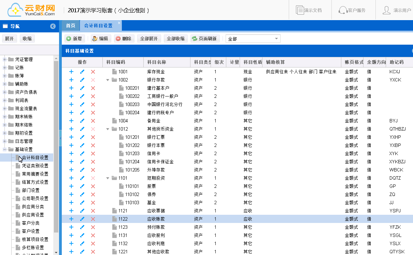This screenshot has width=413, height=255.
Task: Add a sub-account under 1123 预付账款
Action: coord(71,227)
